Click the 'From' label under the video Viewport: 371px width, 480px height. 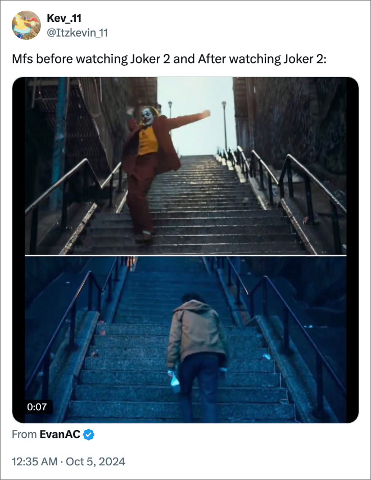coord(24,434)
